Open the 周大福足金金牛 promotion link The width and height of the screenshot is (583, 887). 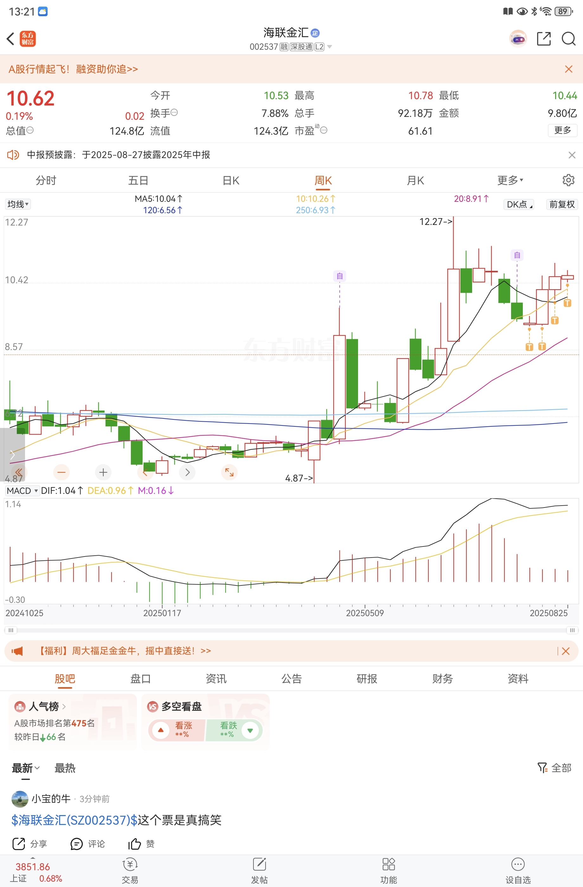tap(125, 651)
